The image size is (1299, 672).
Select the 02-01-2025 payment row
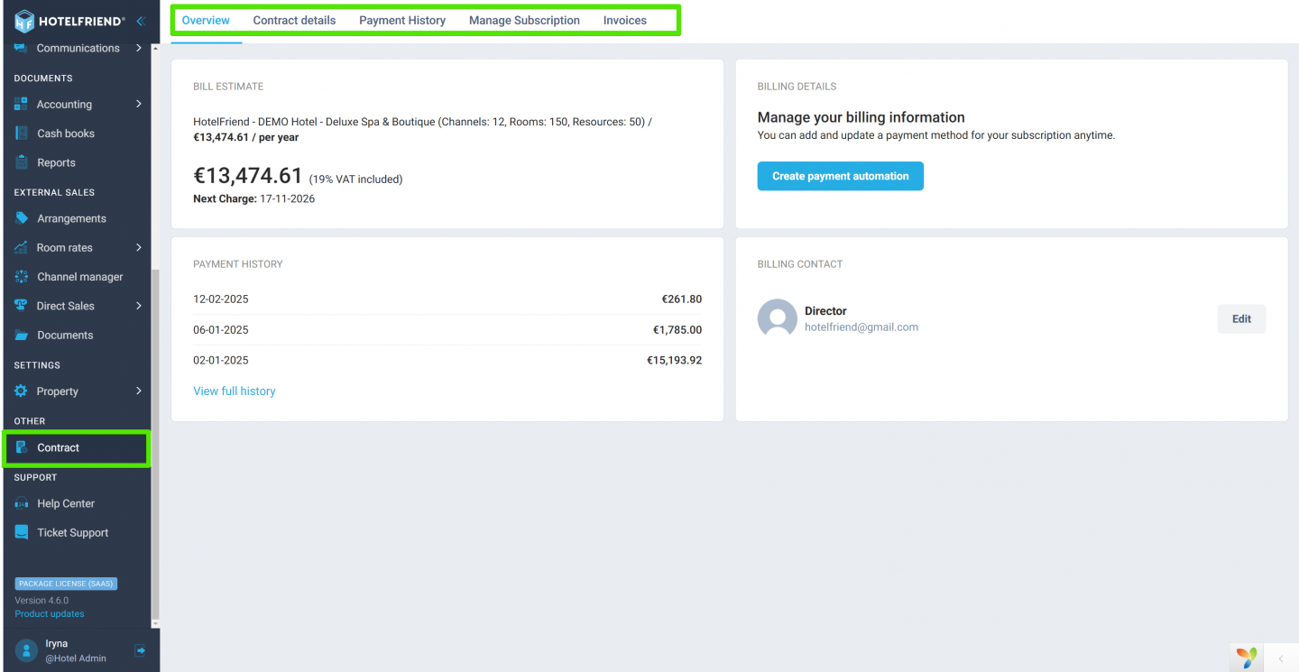coord(447,360)
